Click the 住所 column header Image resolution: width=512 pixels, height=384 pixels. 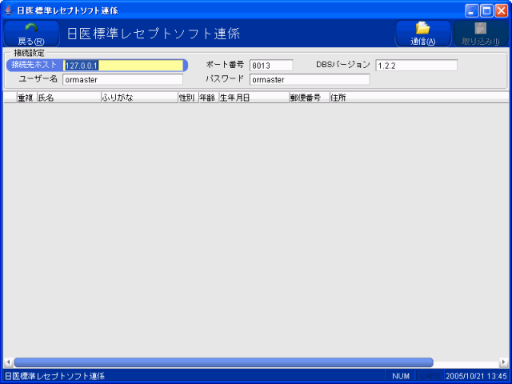pos(419,98)
